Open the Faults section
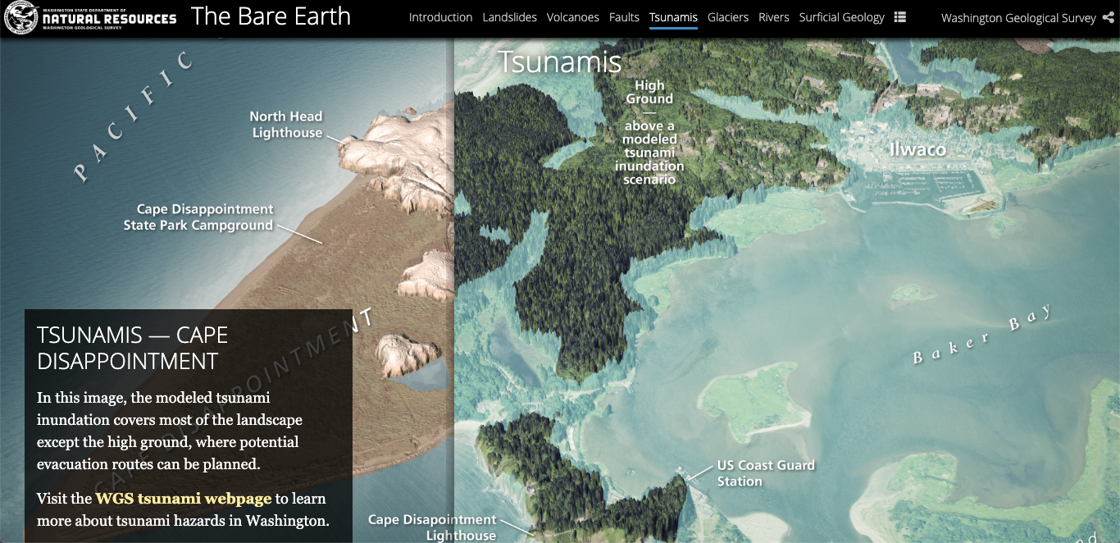The height and width of the screenshot is (543, 1120). [x=624, y=17]
